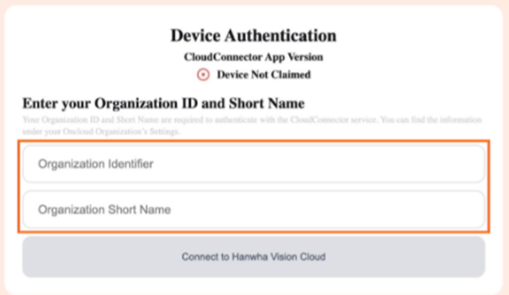Image resolution: width=509 pixels, height=295 pixels.
Task: Click the 'CloudConnector App Version' text
Action: point(254,57)
